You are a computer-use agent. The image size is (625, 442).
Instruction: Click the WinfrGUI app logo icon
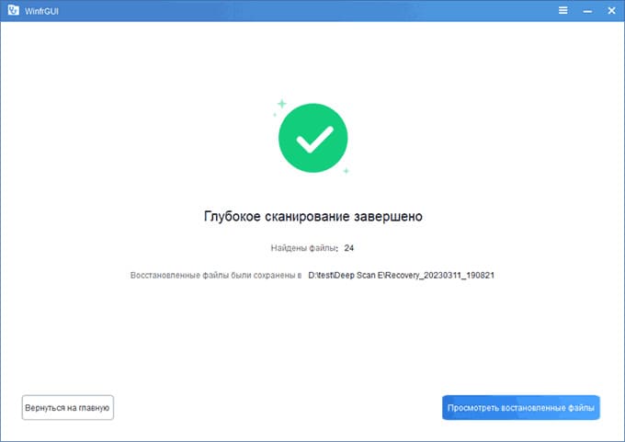pyautogui.click(x=13, y=10)
